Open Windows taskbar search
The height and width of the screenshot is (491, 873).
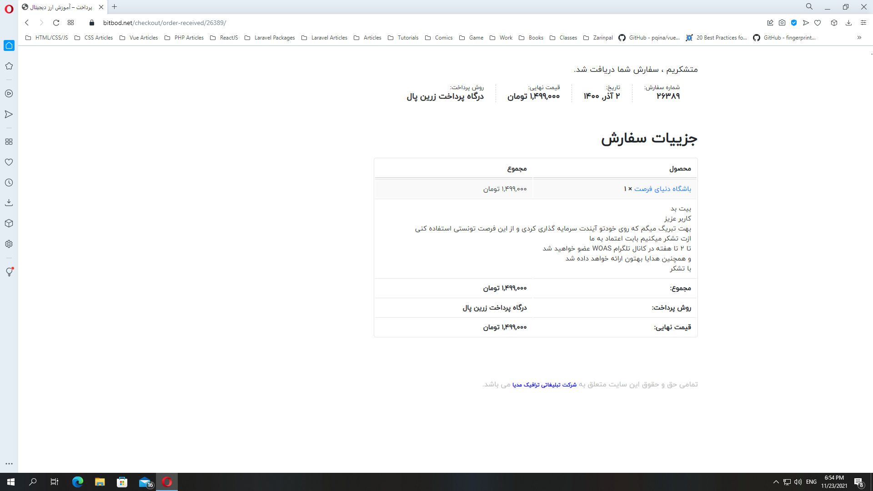(33, 482)
